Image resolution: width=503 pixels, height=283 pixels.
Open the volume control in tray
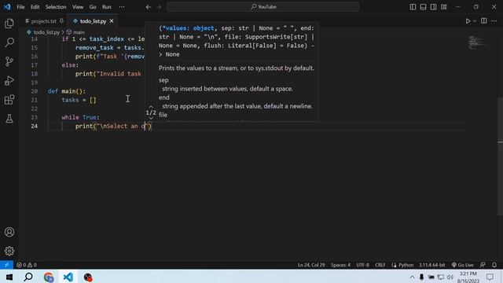pyautogui.click(x=450, y=277)
